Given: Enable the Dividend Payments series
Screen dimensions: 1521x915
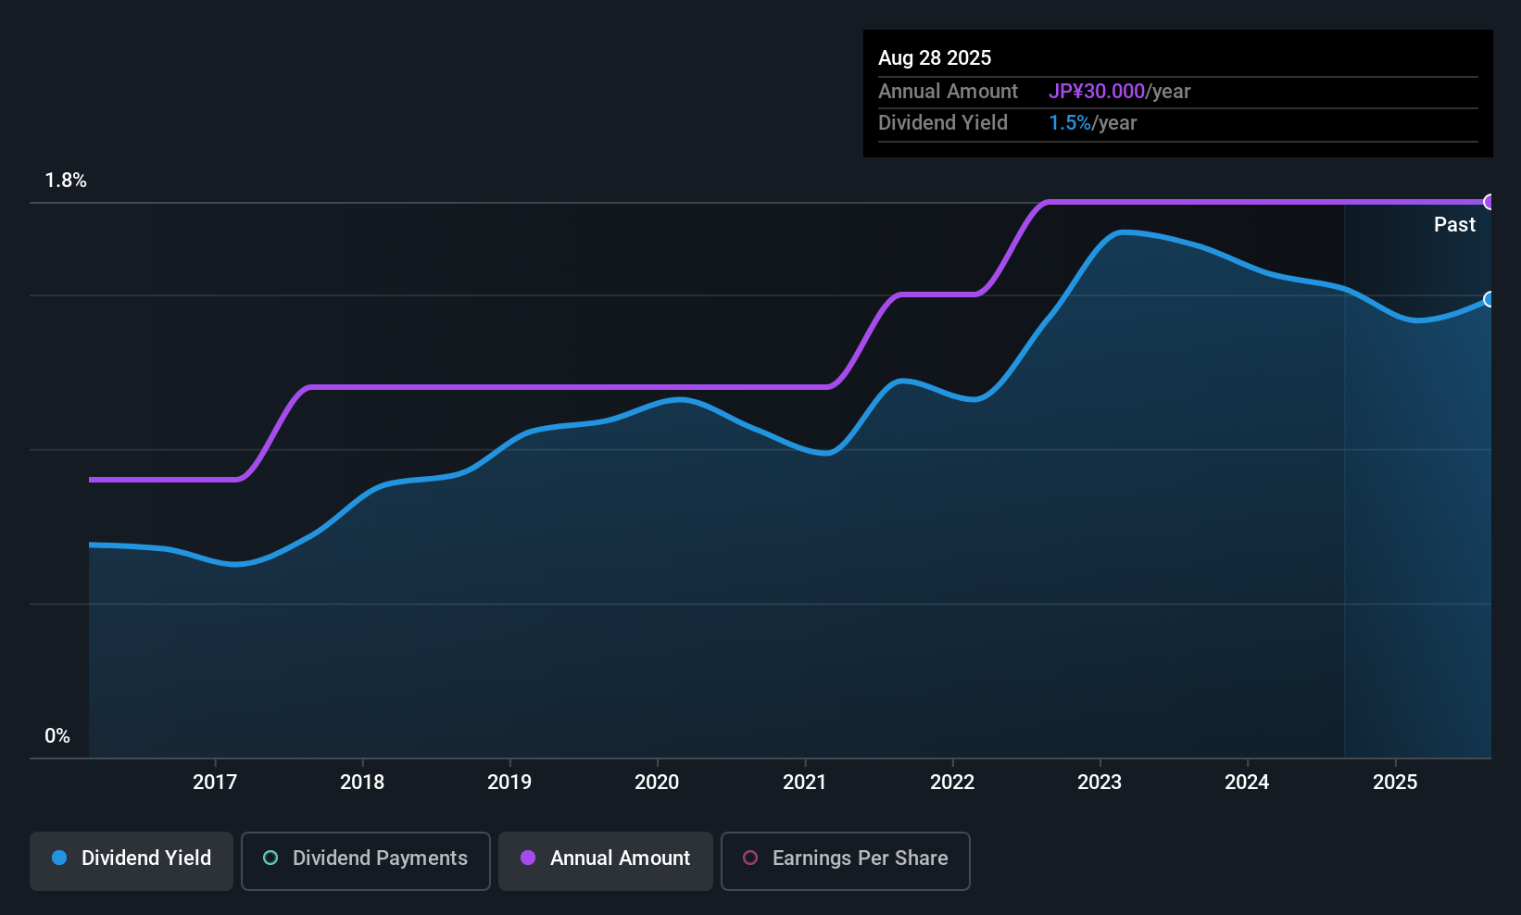Looking at the screenshot, I should [x=365, y=859].
